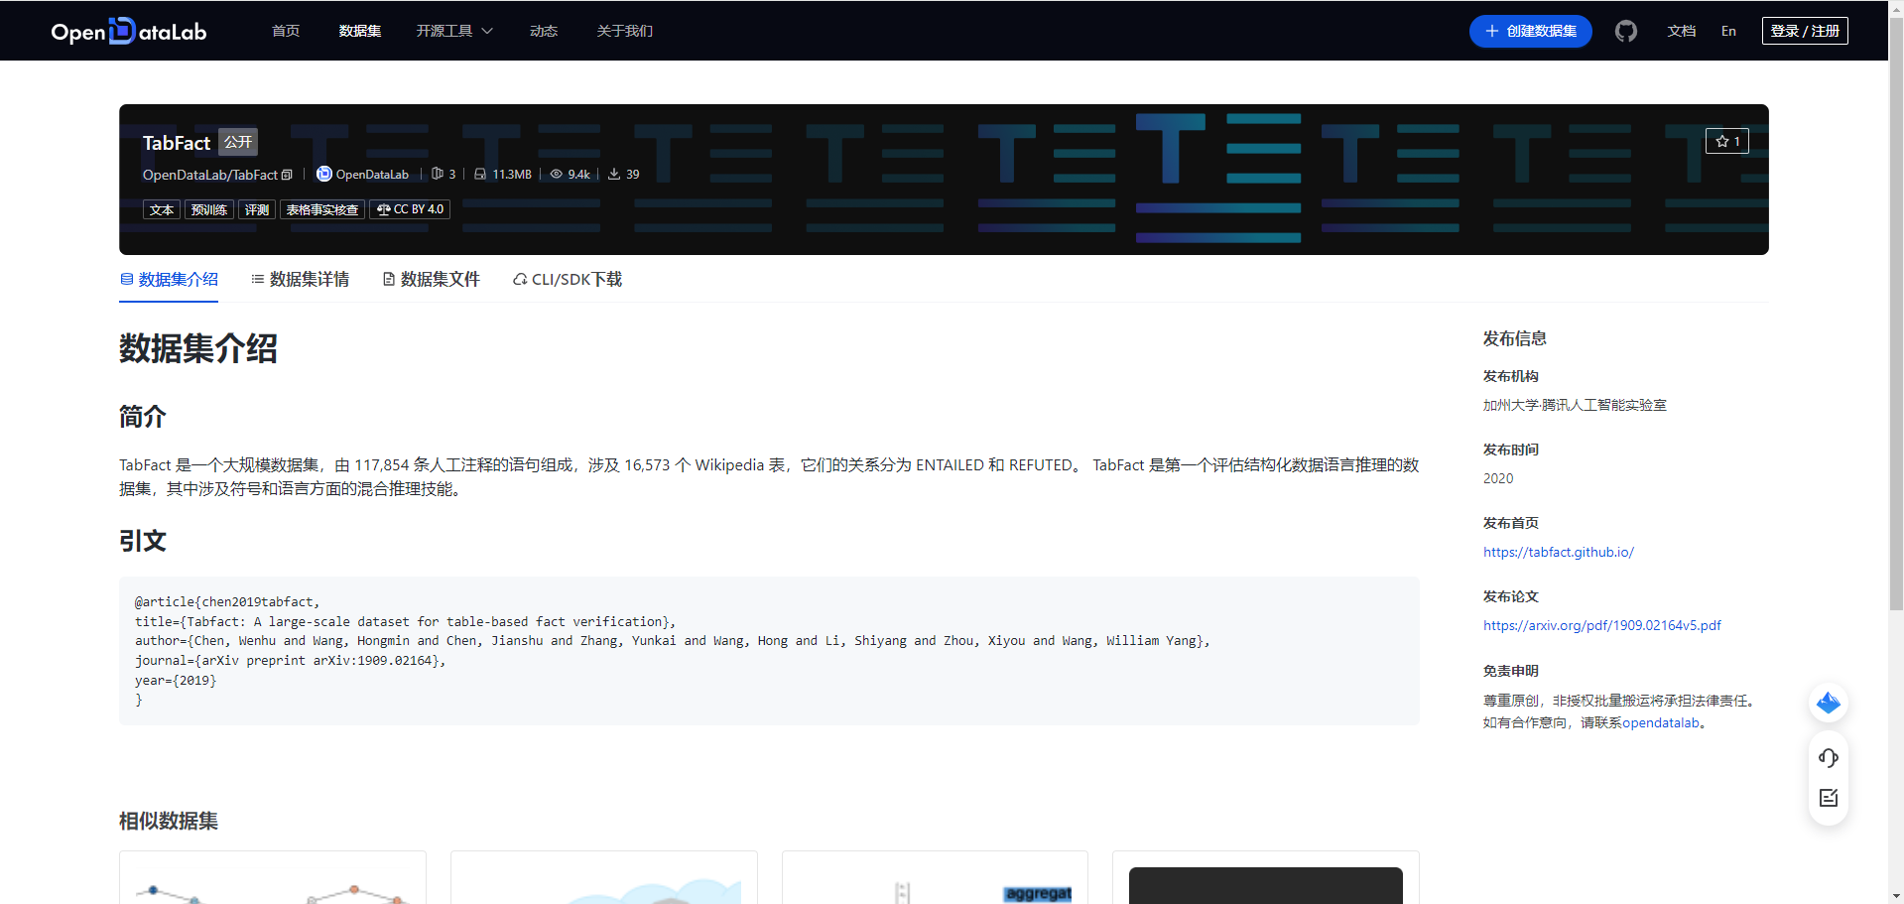Copy the OpenDataLab/TabFact path icon
This screenshot has width=1904, height=904.
click(288, 175)
